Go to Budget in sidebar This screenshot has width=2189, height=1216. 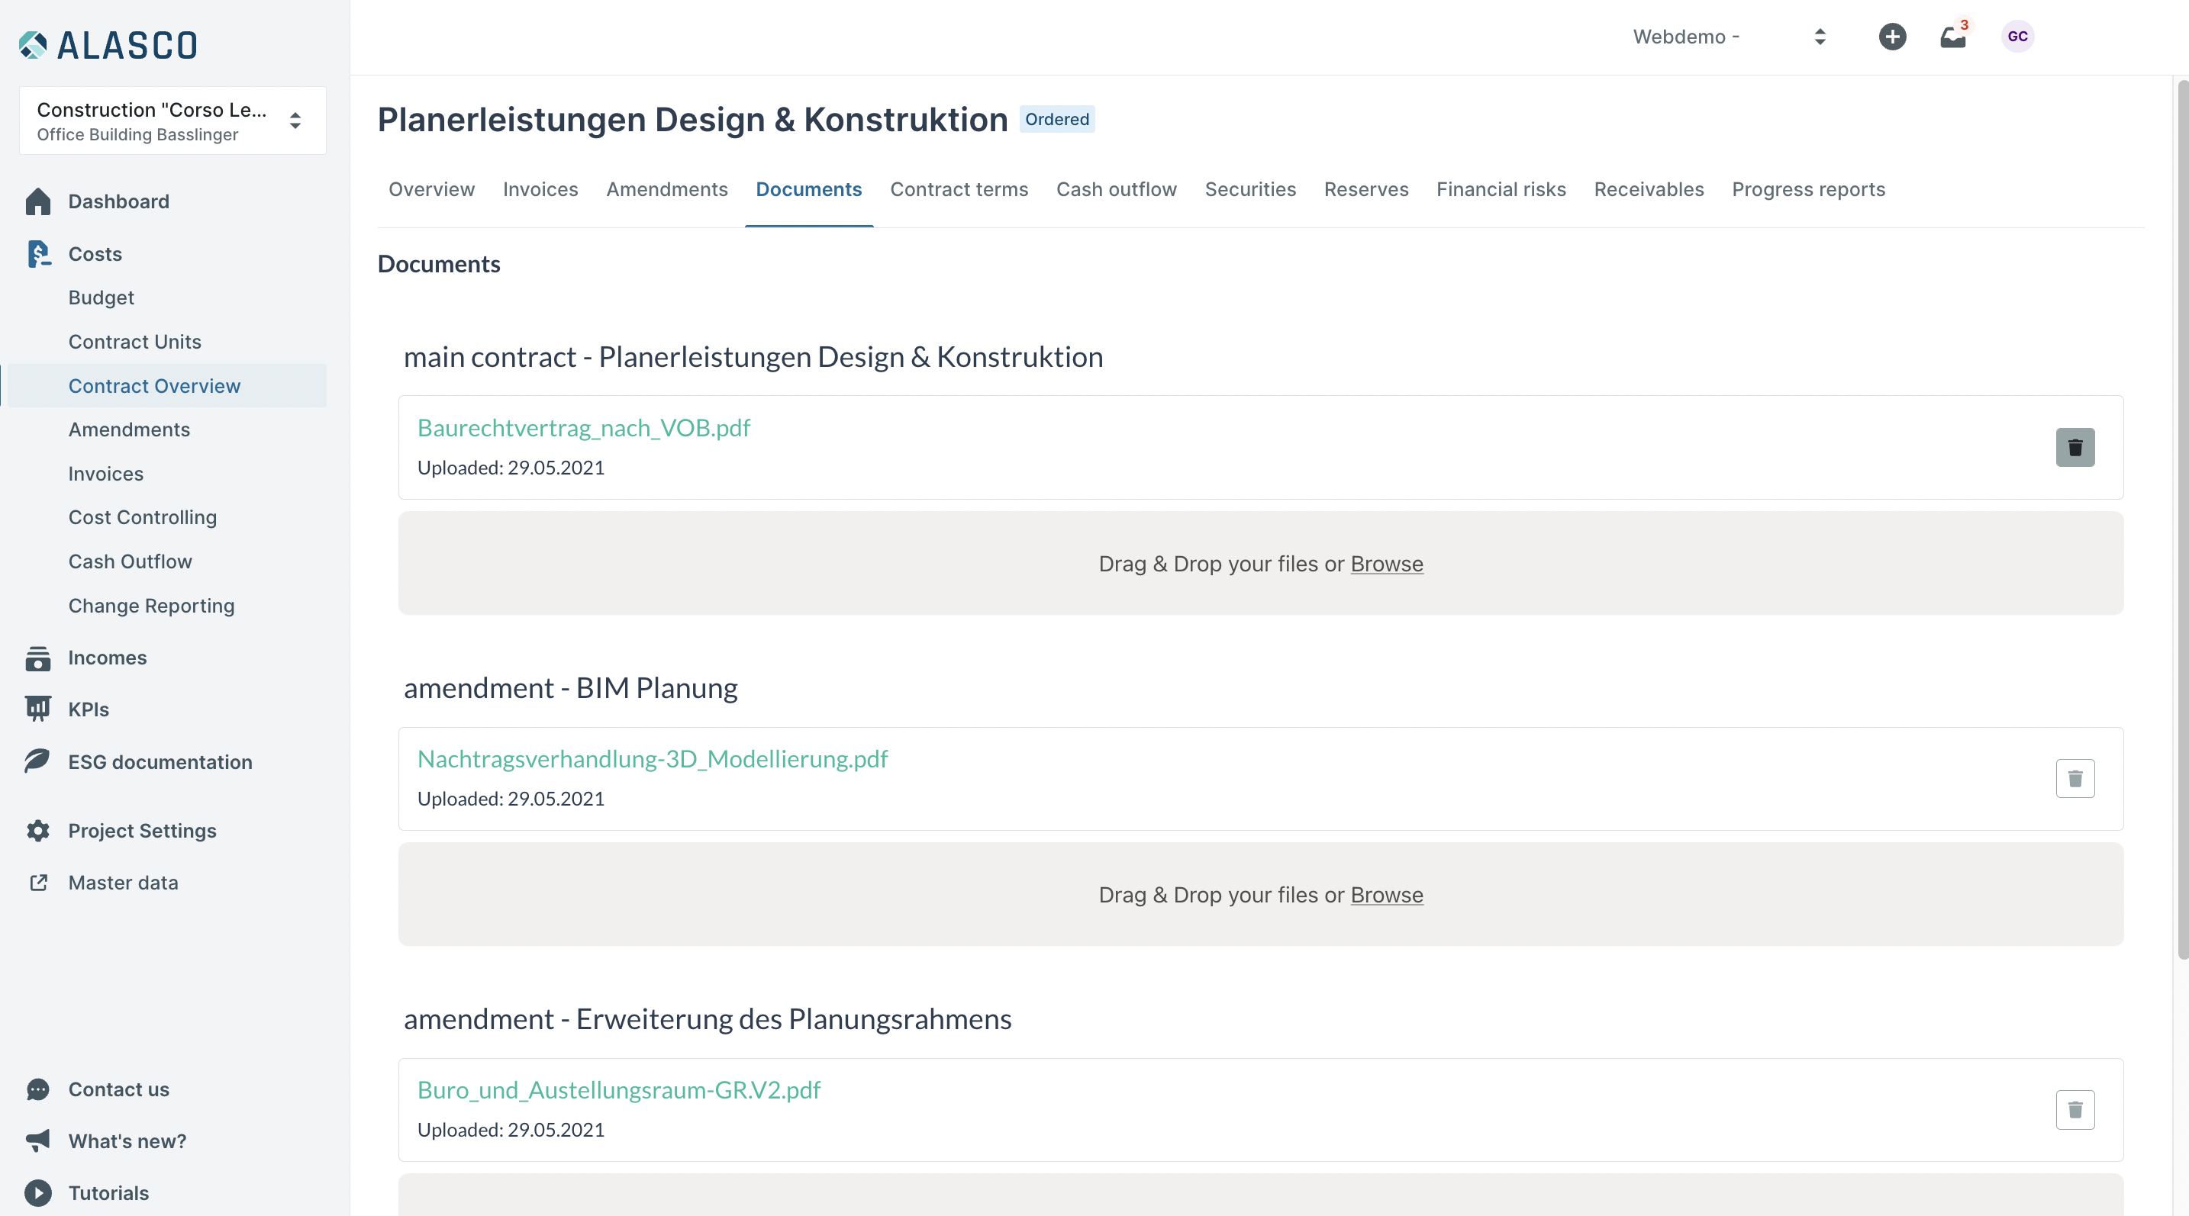click(x=101, y=298)
